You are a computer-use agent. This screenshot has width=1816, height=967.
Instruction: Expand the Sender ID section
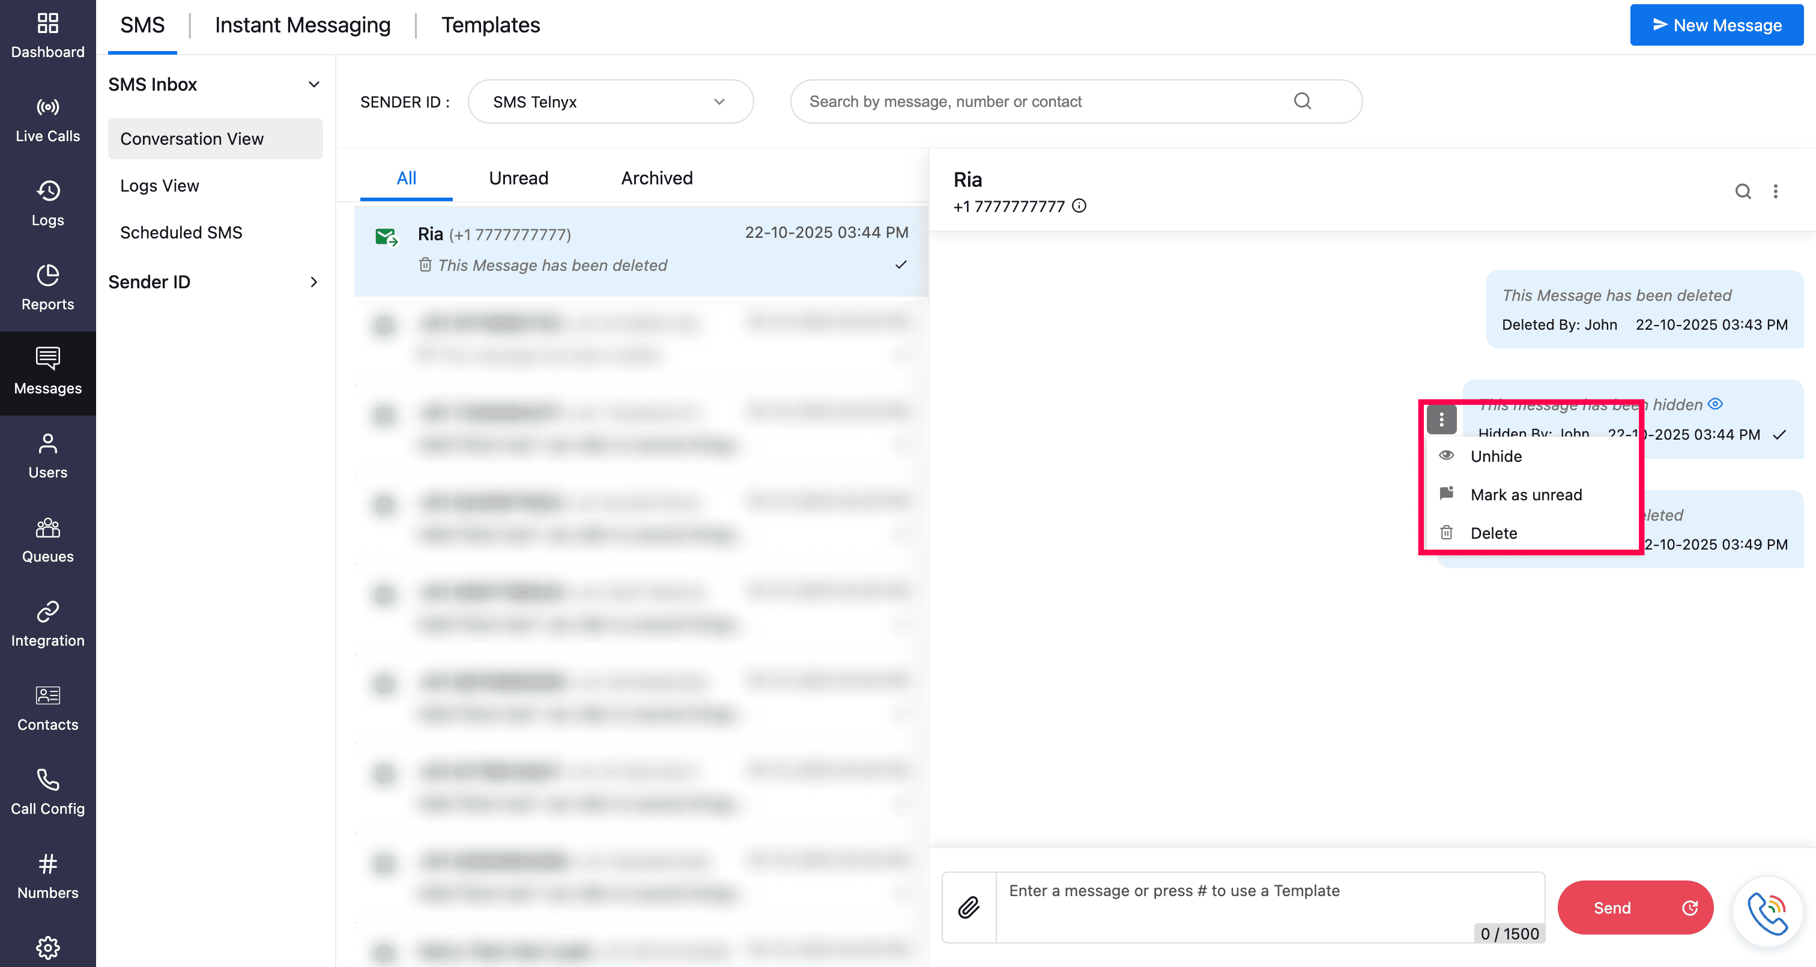(313, 282)
